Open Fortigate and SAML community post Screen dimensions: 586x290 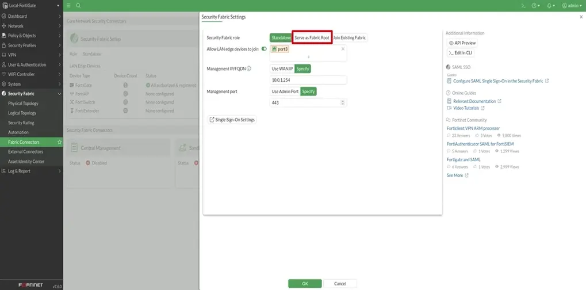click(464, 159)
